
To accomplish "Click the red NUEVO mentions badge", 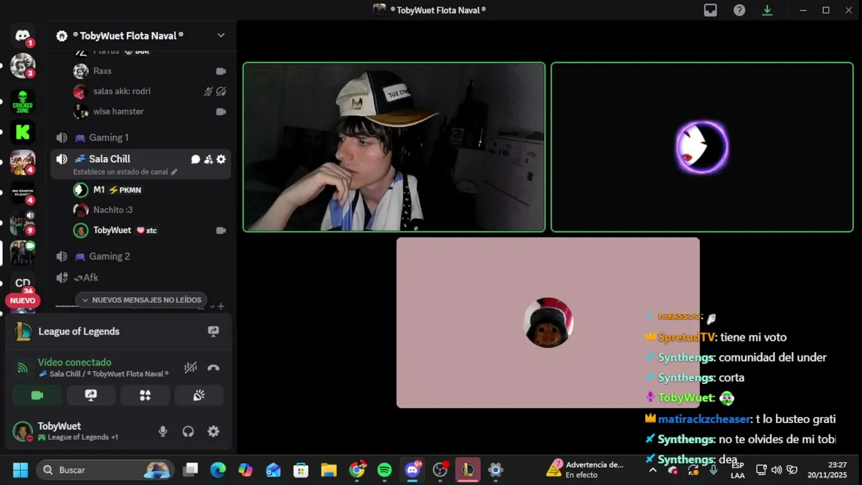I will [22, 300].
